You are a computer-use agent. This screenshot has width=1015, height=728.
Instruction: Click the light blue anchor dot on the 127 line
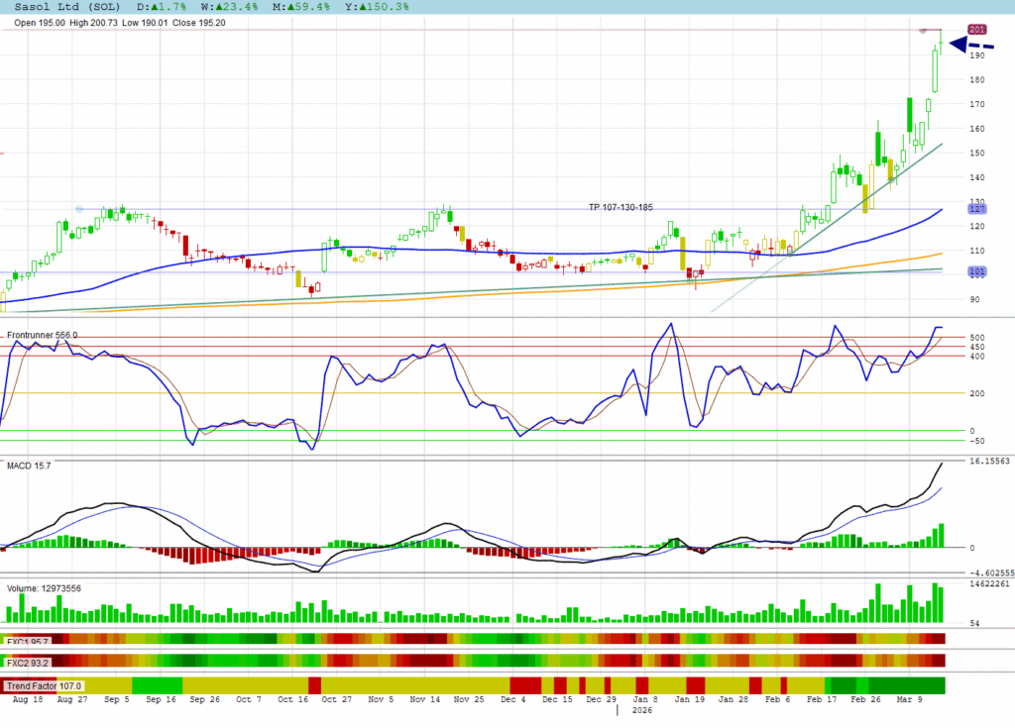[79, 209]
